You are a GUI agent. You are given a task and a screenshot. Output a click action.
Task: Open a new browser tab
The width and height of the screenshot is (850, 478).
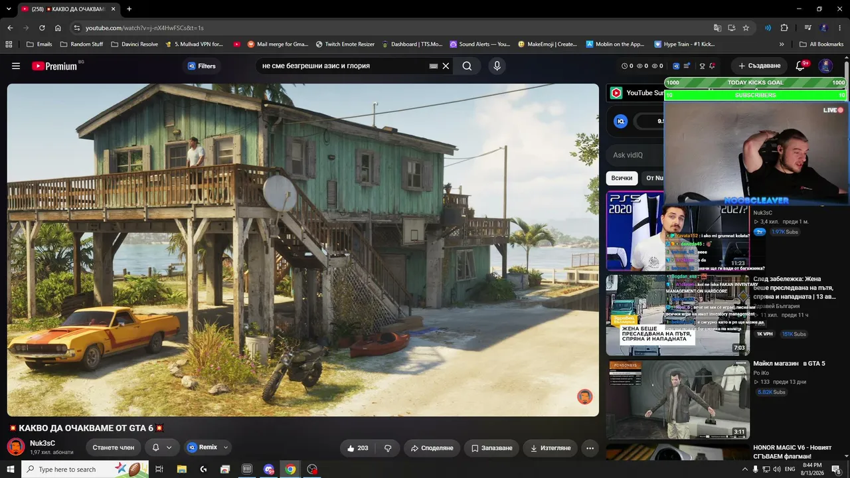click(129, 9)
